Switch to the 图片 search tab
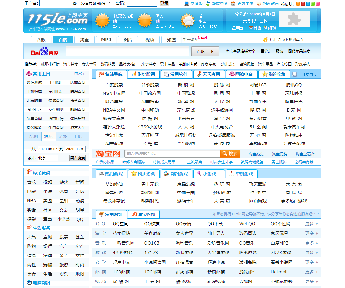This screenshot has width=345, height=288. pos(128,39)
